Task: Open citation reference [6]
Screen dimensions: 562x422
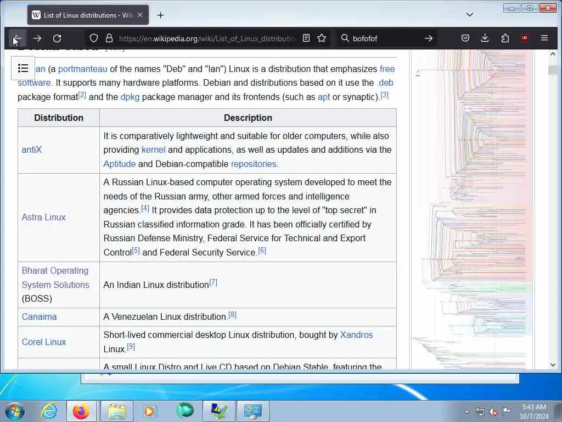Action: pyautogui.click(x=262, y=250)
